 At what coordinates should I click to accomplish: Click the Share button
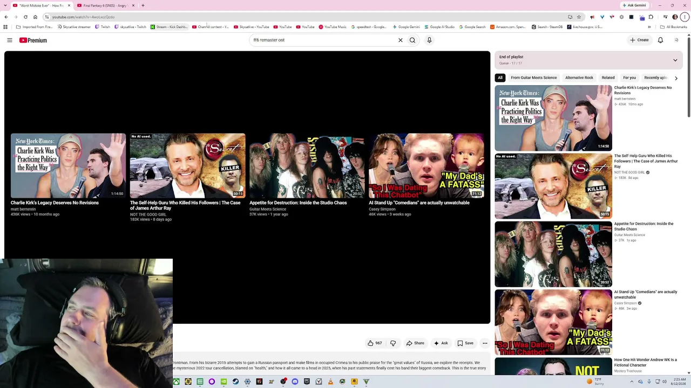point(415,343)
